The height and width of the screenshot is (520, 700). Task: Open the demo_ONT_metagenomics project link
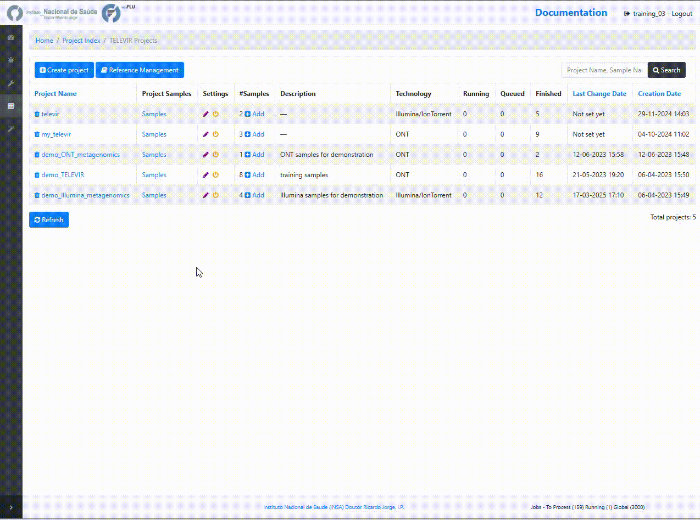tap(81, 155)
